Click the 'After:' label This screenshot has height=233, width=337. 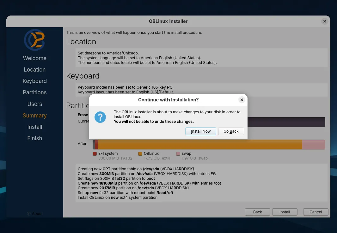pyautogui.click(x=83, y=143)
